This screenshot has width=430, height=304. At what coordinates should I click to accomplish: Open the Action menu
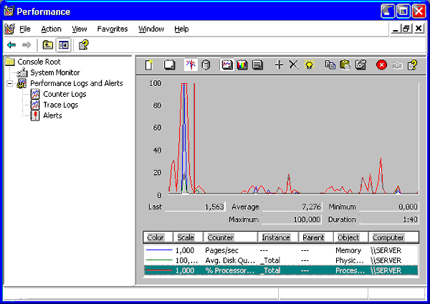click(x=51, y=29)
